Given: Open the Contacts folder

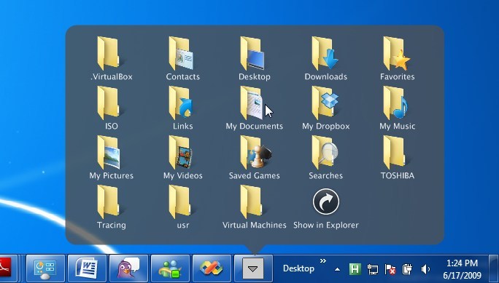Looking at the screenshot, I should click(x=182, y=57).
